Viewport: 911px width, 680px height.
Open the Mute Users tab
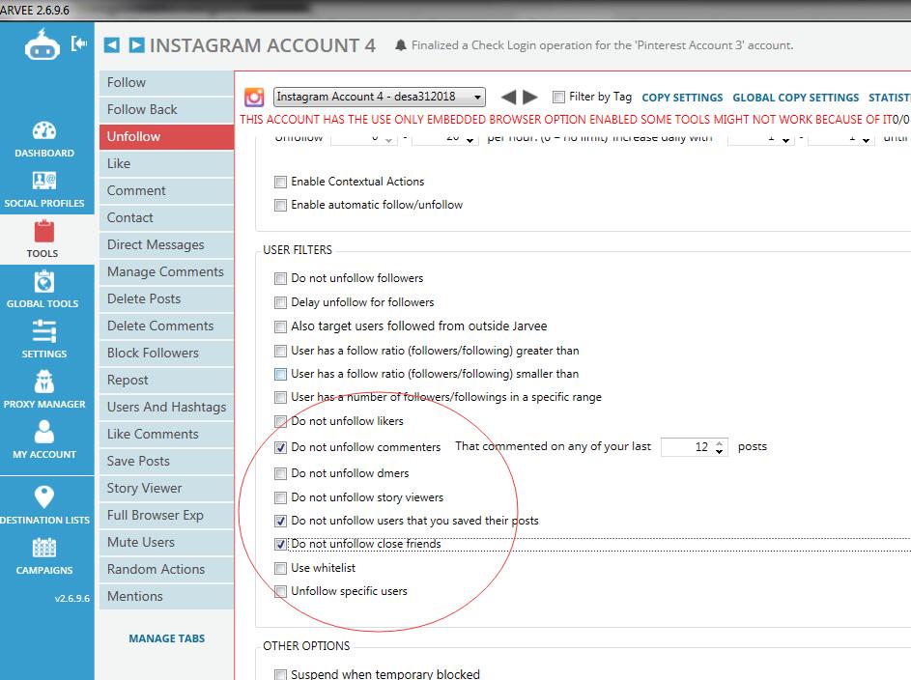[x=166, y=543]
